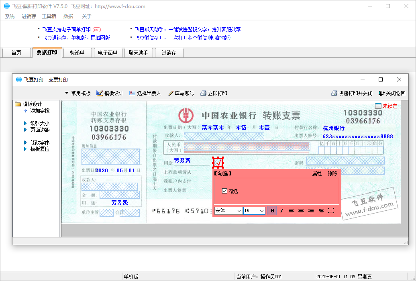The height and width of the screenshot is (281, 416).
Task: Switch to the 聊天助手 tab
Action: (138, 53)
